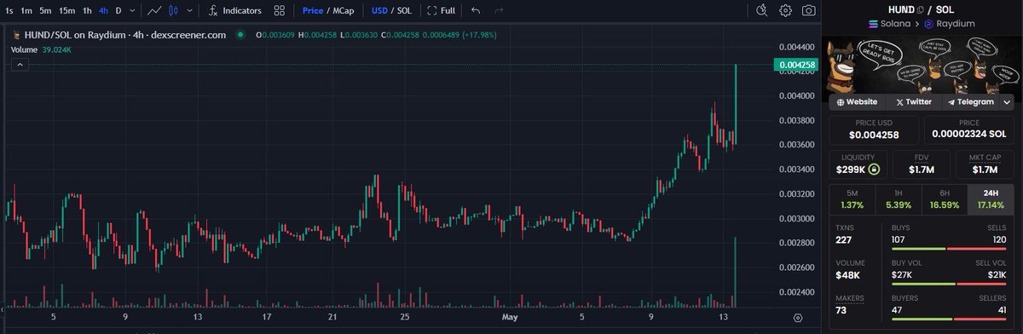Image resolution: width=1023 pixels, height=334 pixels.
Task: Click the FDV $1.7M box
Action: (922, 164)
